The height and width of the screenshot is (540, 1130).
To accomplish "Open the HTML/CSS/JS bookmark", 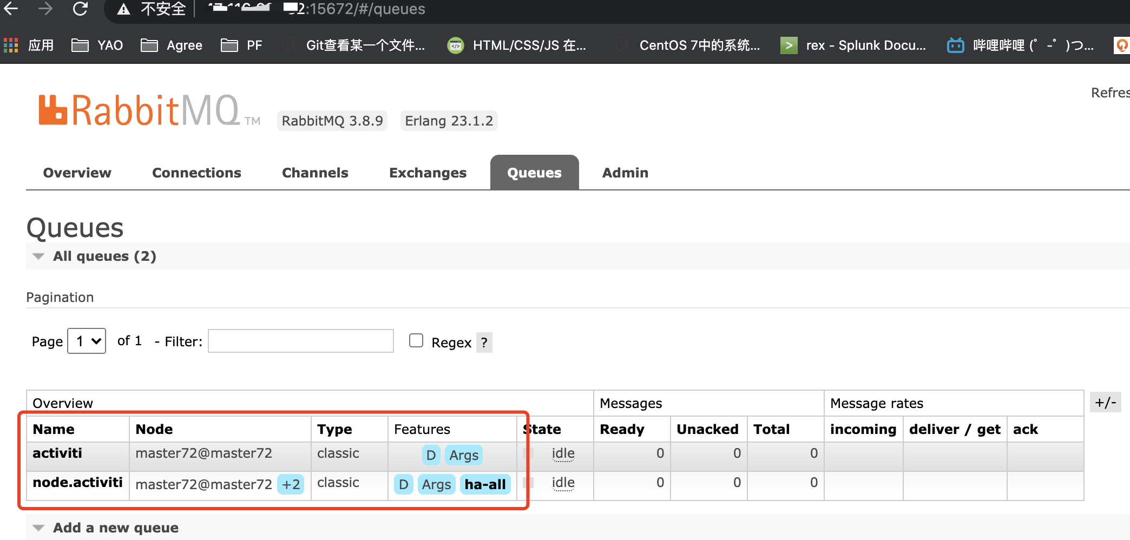I will (x=517, y=45).
